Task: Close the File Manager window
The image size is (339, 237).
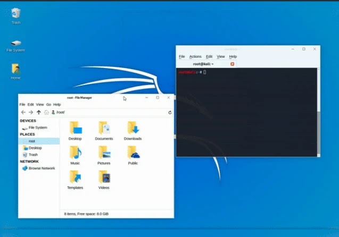Action: pos(168,98)
